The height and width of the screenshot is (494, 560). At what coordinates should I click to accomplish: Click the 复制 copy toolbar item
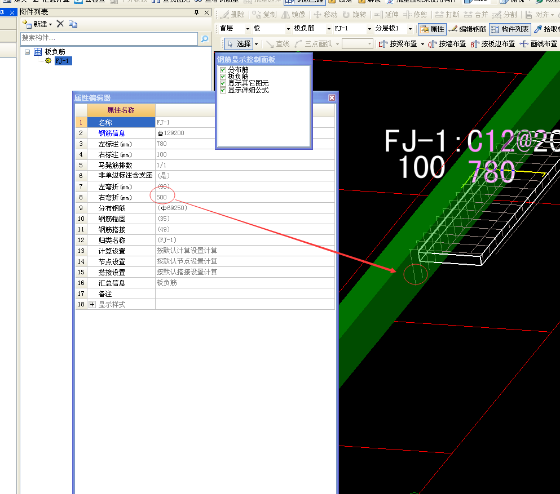[x=264, y=15]
